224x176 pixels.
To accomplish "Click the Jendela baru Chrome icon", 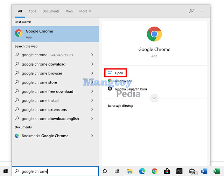I will pos(110,81).
